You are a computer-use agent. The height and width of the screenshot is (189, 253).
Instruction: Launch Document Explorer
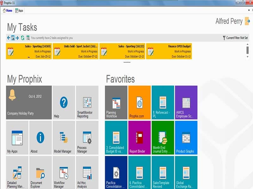(40, 174)
